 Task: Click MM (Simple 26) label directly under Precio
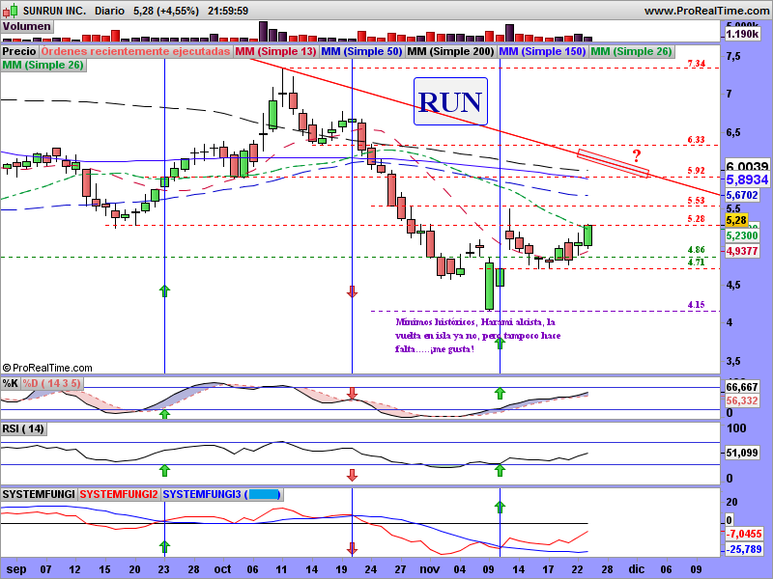pos(43,65)
